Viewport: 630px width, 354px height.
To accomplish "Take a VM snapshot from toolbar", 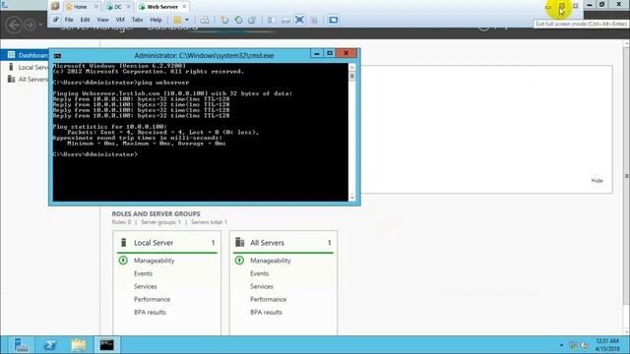I will coord(224,20).
